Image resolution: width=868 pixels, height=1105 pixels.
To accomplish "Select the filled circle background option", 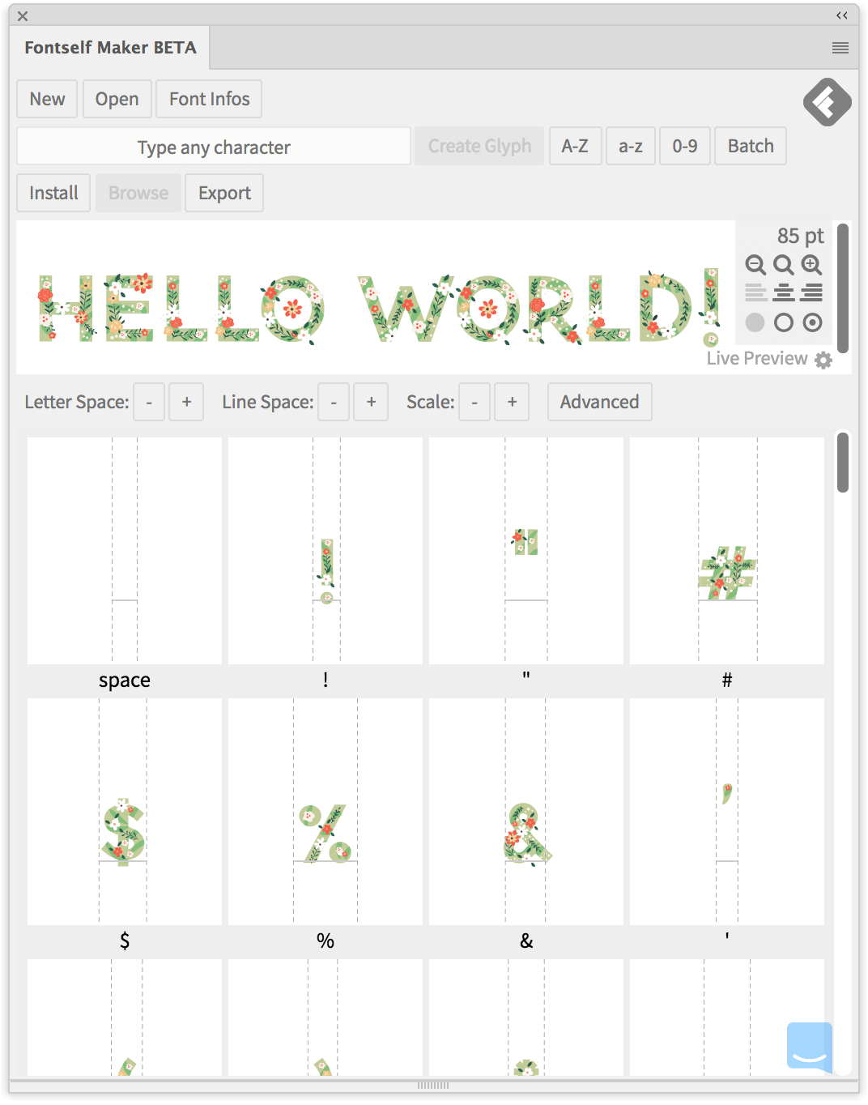I will tap(755, 322).
